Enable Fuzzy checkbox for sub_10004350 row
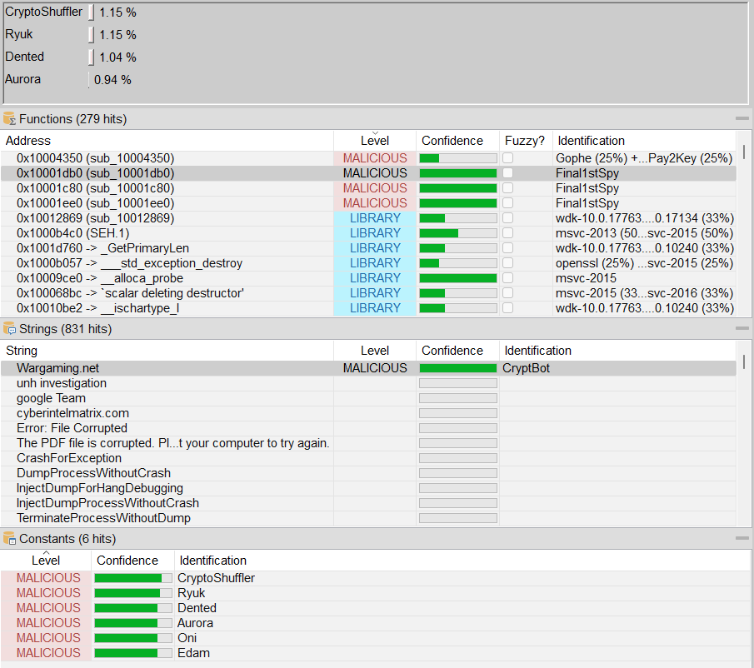 pos(507,158)
